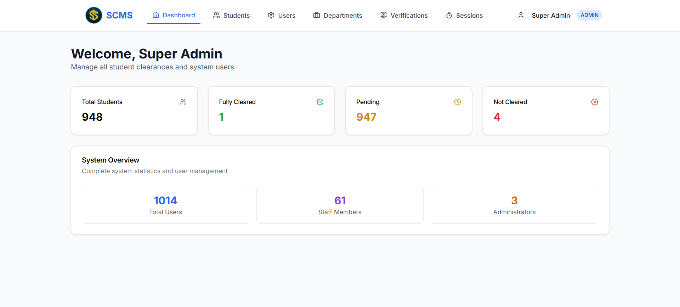Click the SCMS brand name link
680x307 pixels.
coord(119,15)
